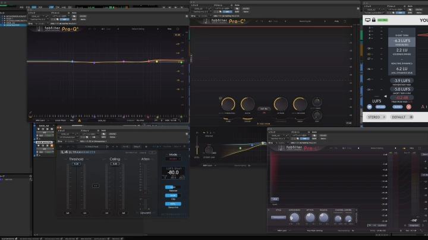Open Help in the Pro-C header
The width and height of the screenshot is (428, 240).
tap(336, 21)
